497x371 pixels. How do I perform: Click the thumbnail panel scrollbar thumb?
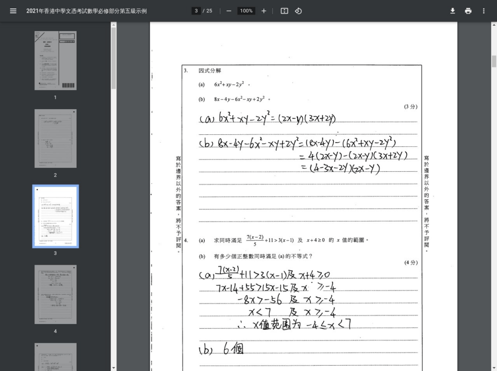[x=114, y=58]
